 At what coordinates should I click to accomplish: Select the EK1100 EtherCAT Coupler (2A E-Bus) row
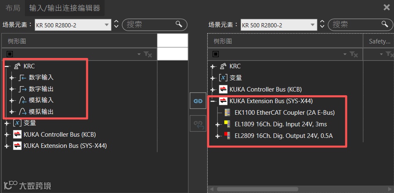pos(284,113)
